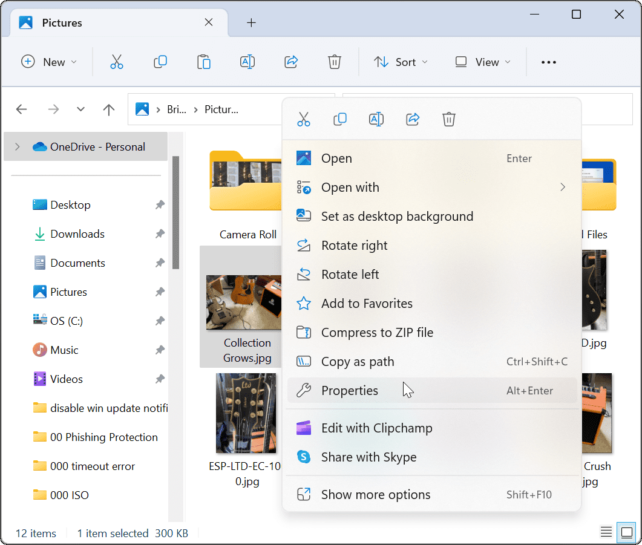
Task: Click the New button on the toolbar
Action: [49, 61]
